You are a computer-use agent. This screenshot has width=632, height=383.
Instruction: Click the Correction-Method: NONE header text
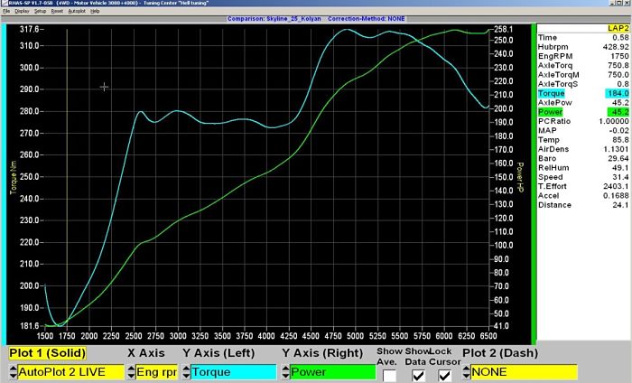pos(366,19)
